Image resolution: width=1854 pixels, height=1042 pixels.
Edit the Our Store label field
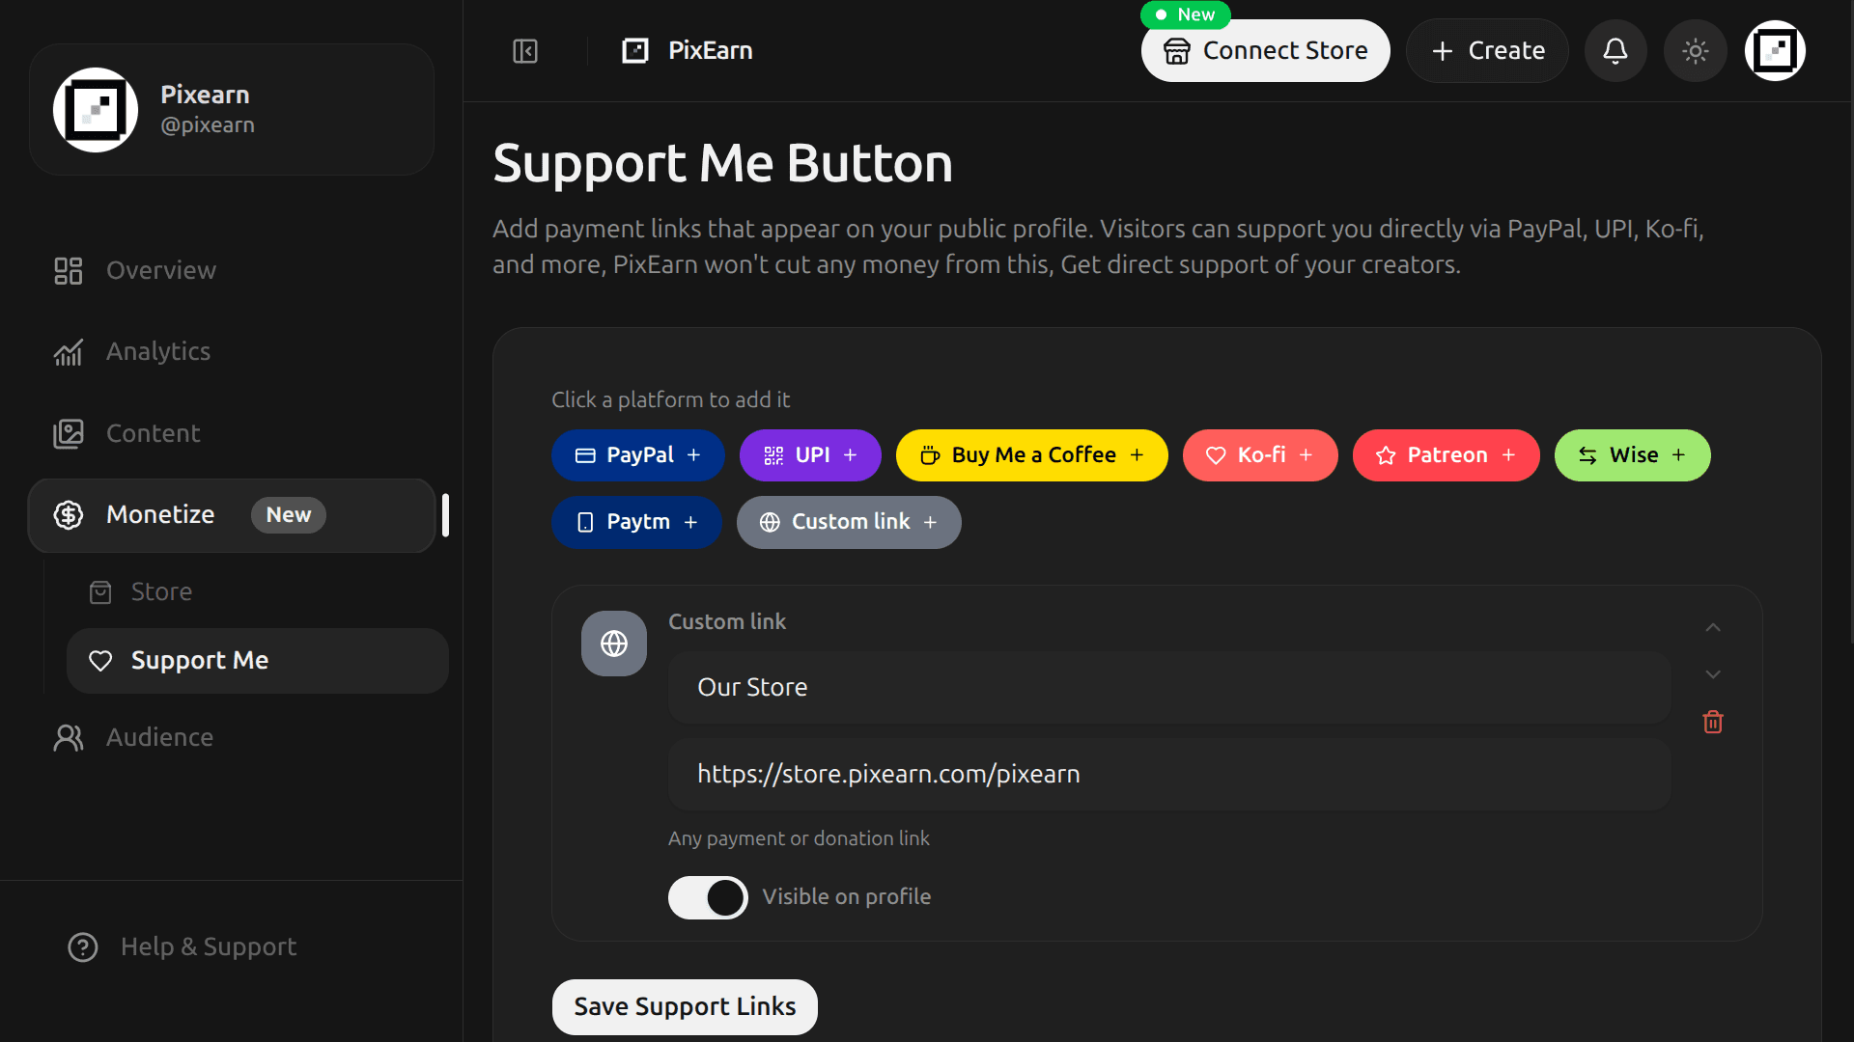(x=1169, y=687)
